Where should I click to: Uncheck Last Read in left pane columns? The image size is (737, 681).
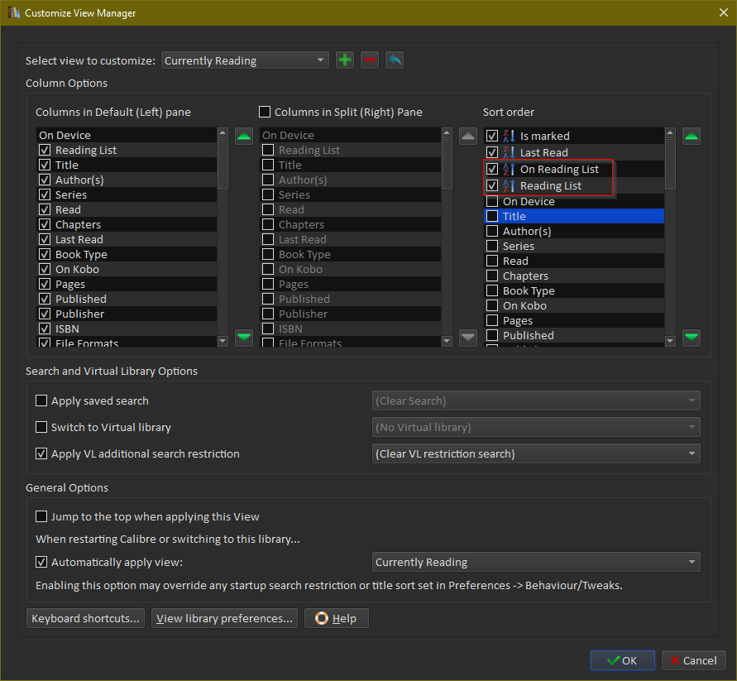45,239
